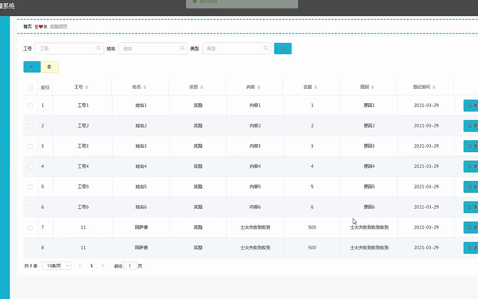Select page number 1 in pagination
This screenshot has width=478, height=299.
coord(91,266)
